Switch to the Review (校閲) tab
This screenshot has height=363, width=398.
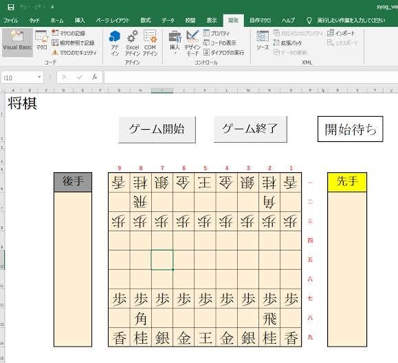(190, 21)
